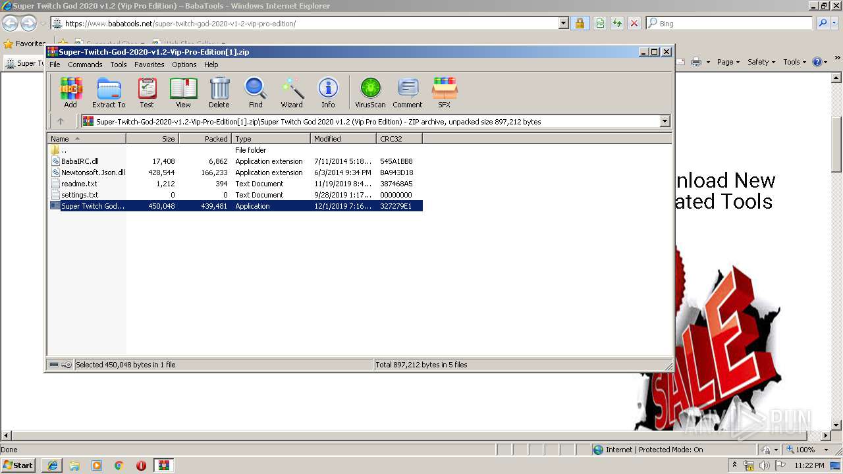Click the Test archive icon
843x474 pixels.
[x=147, y=92]
